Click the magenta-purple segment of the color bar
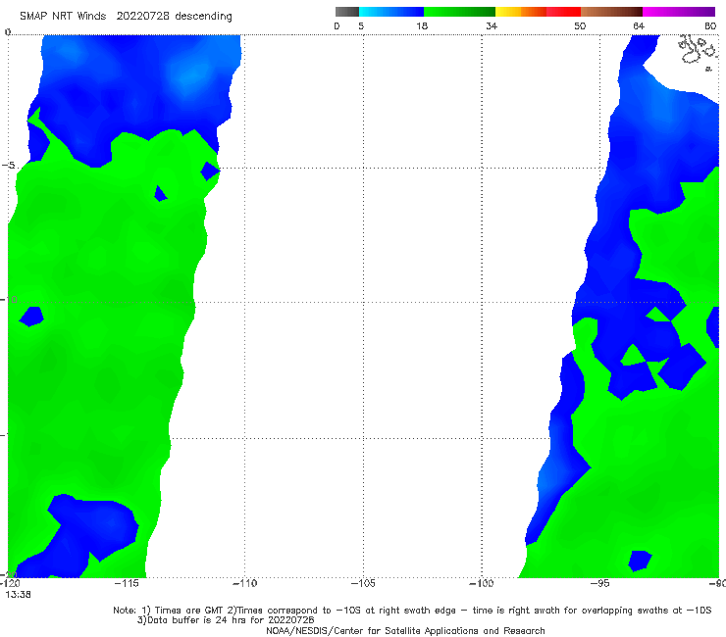Screen dimensions: 726x637 coord(679,12)
